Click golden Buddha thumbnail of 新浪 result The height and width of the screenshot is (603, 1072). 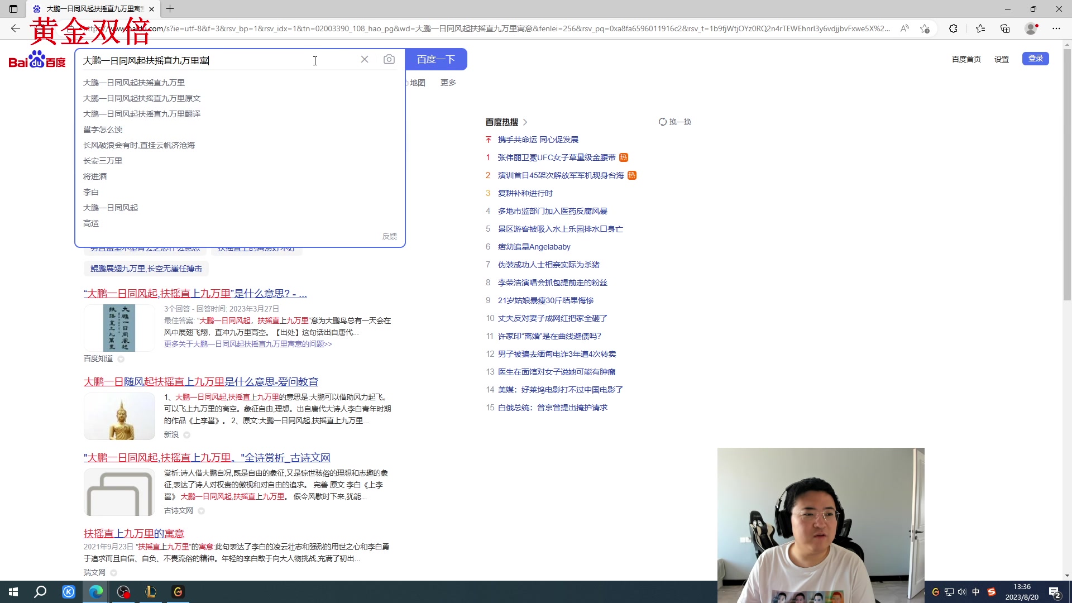point(119,417)
